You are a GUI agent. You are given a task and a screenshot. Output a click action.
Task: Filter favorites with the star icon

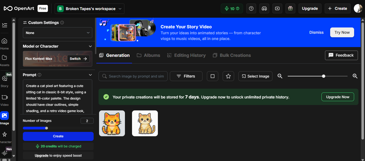(228, 76)
